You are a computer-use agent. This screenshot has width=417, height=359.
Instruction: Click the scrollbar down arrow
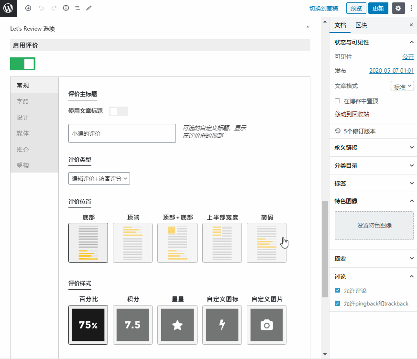(325, 354)
